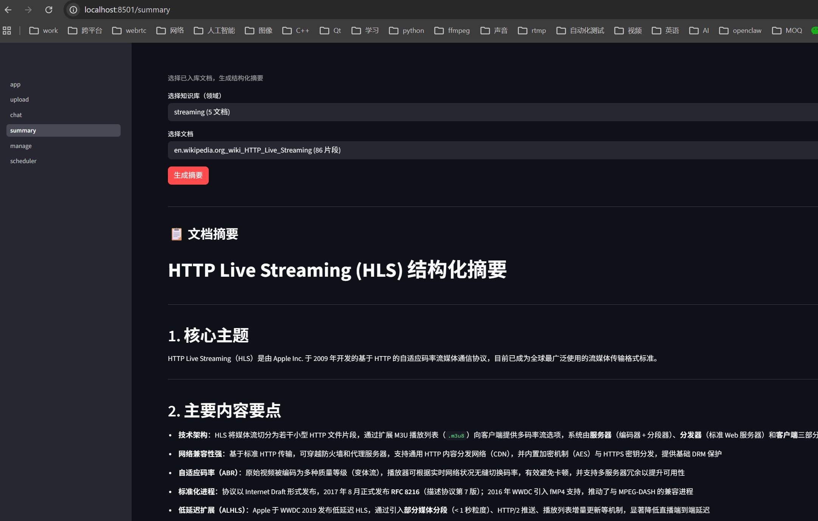Open the rtmp bookmark folder dropdown

click(x=532, y=31)
